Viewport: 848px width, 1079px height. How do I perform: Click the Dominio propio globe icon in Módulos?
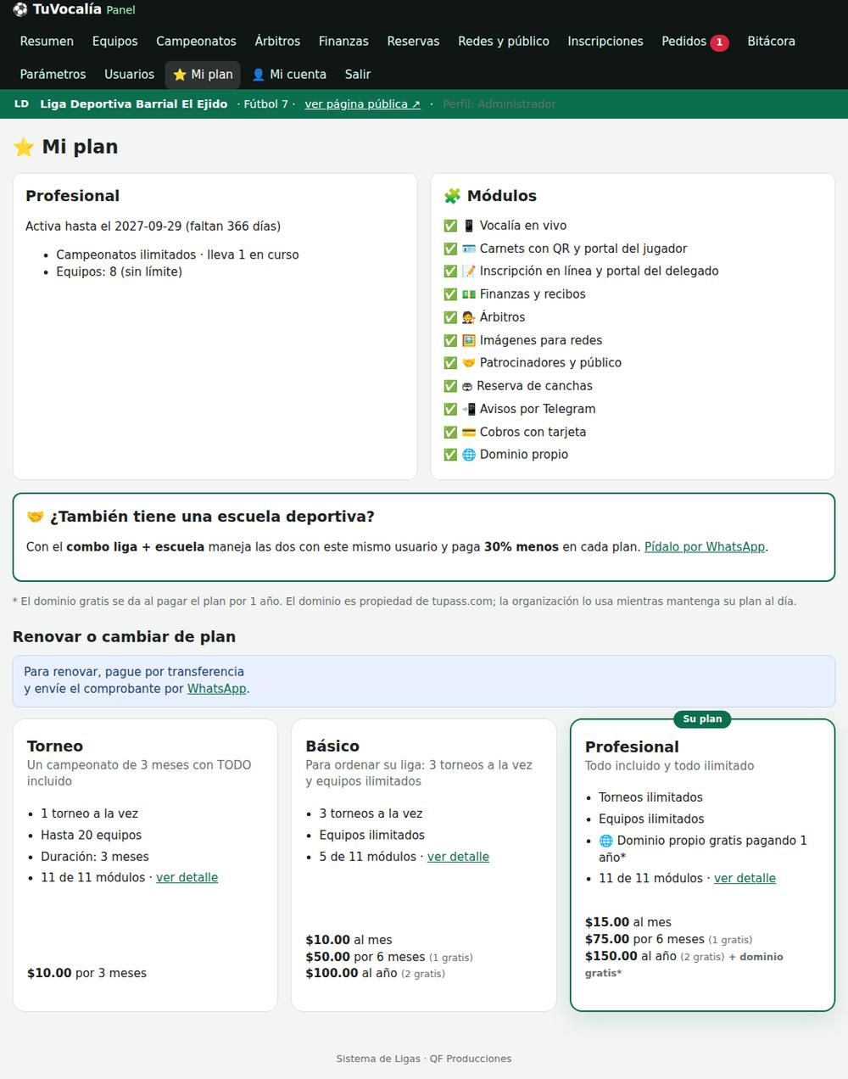click(469, 455)
